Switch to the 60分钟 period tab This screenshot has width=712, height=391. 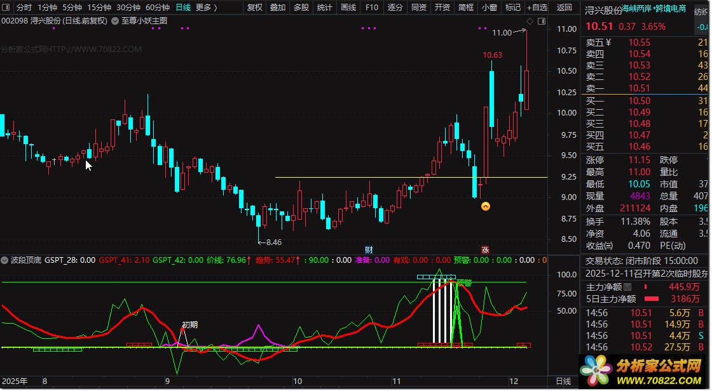click(x=158, y=7)
